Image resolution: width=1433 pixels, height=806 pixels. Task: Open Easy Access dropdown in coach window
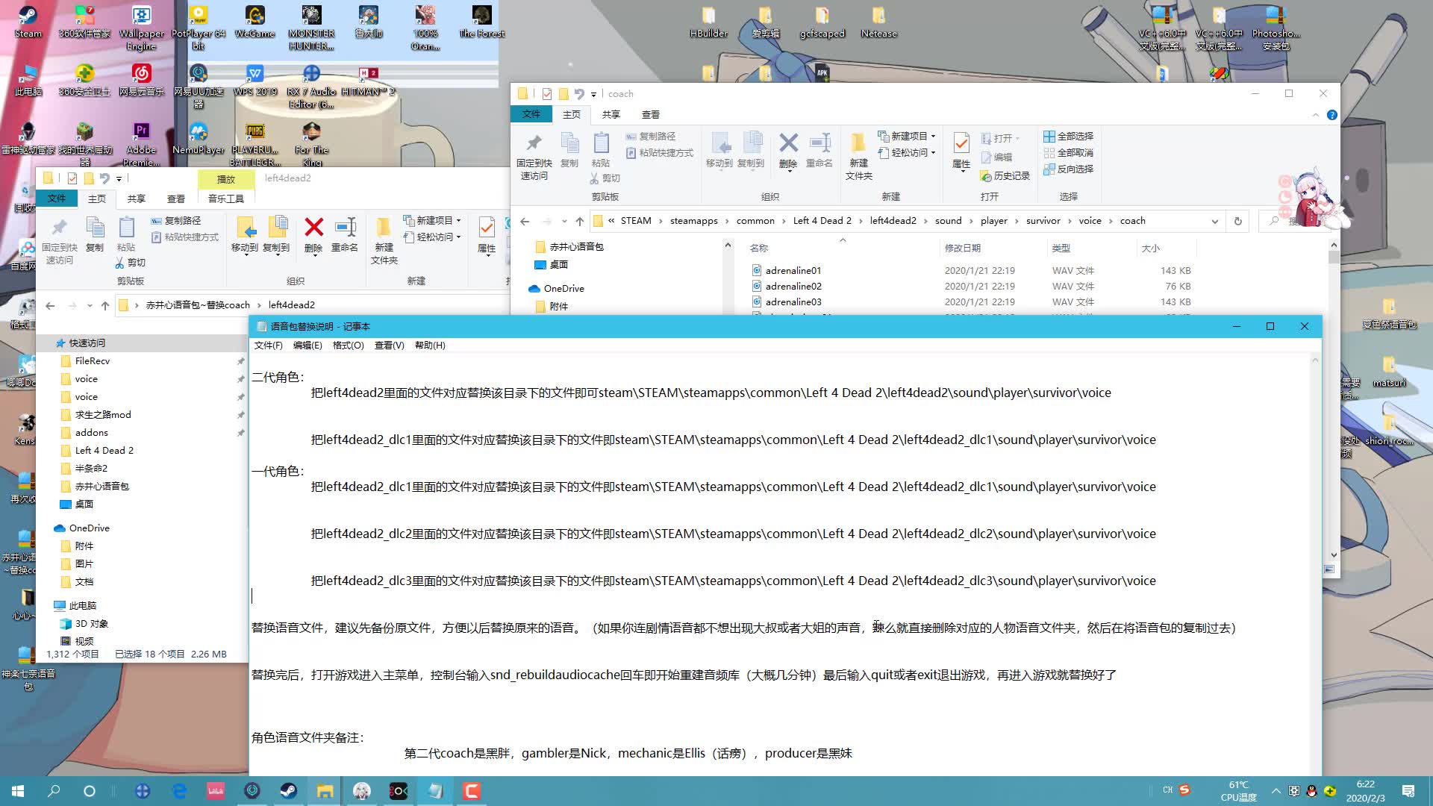coord(907,152)
